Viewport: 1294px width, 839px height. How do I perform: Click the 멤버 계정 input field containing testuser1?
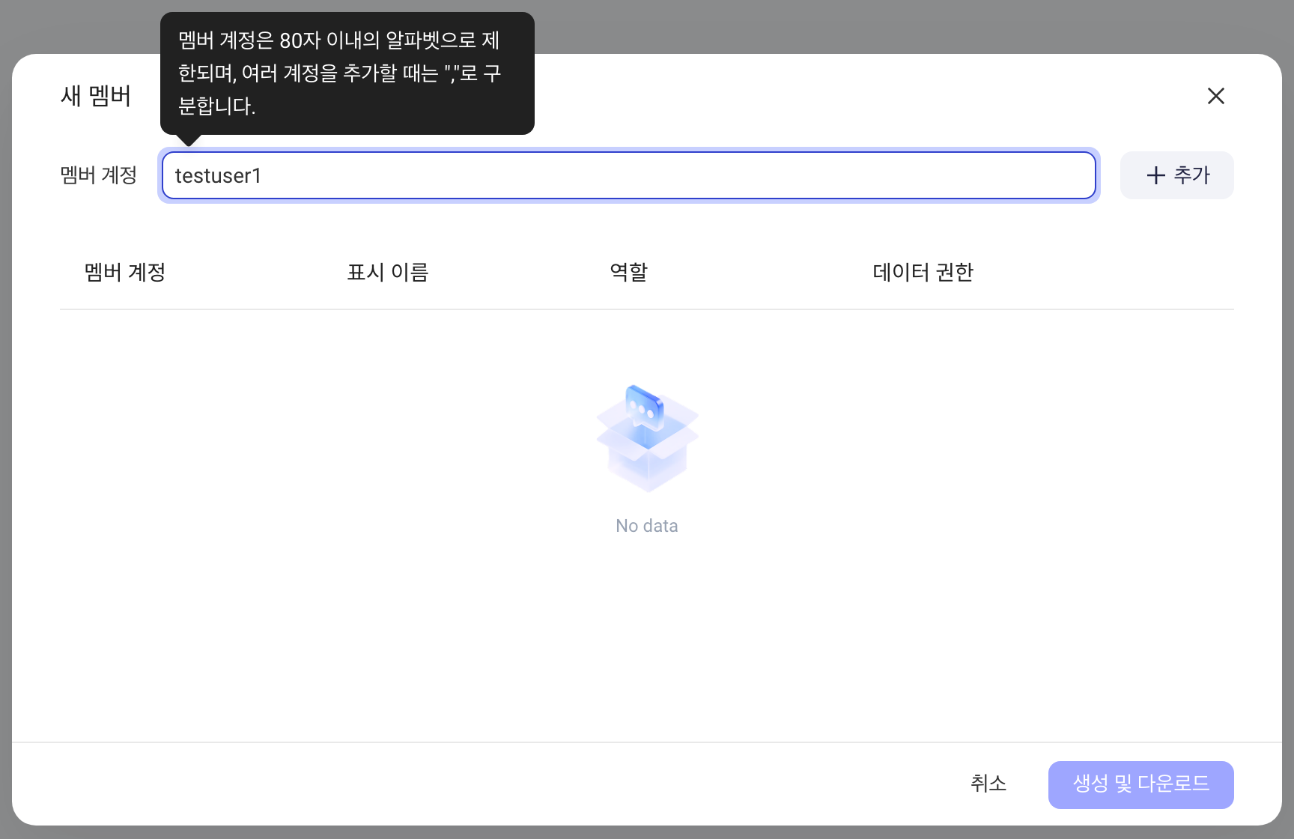tap(629, 175)
